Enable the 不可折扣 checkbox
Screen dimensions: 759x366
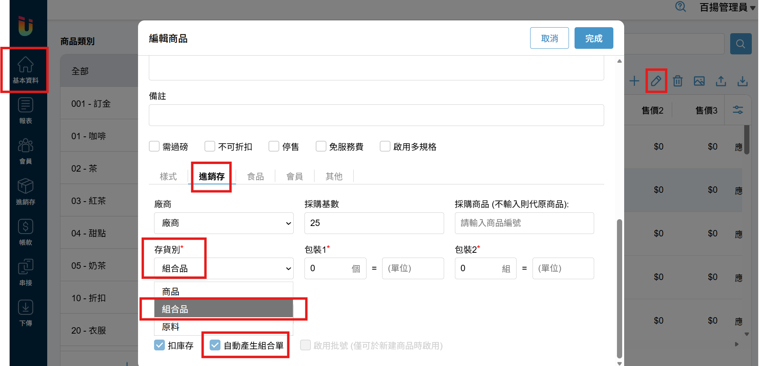pos(210,146)
